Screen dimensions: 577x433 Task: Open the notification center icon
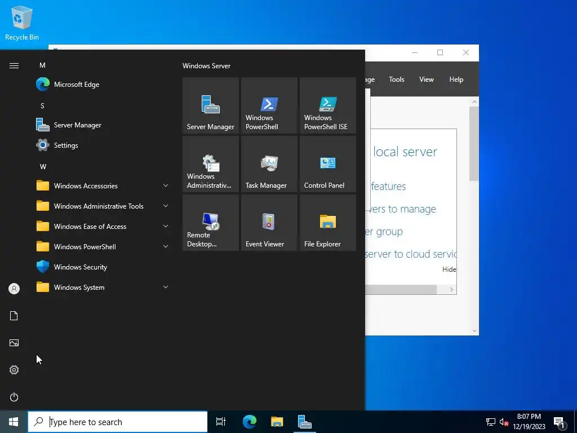(x=560, y=422)
